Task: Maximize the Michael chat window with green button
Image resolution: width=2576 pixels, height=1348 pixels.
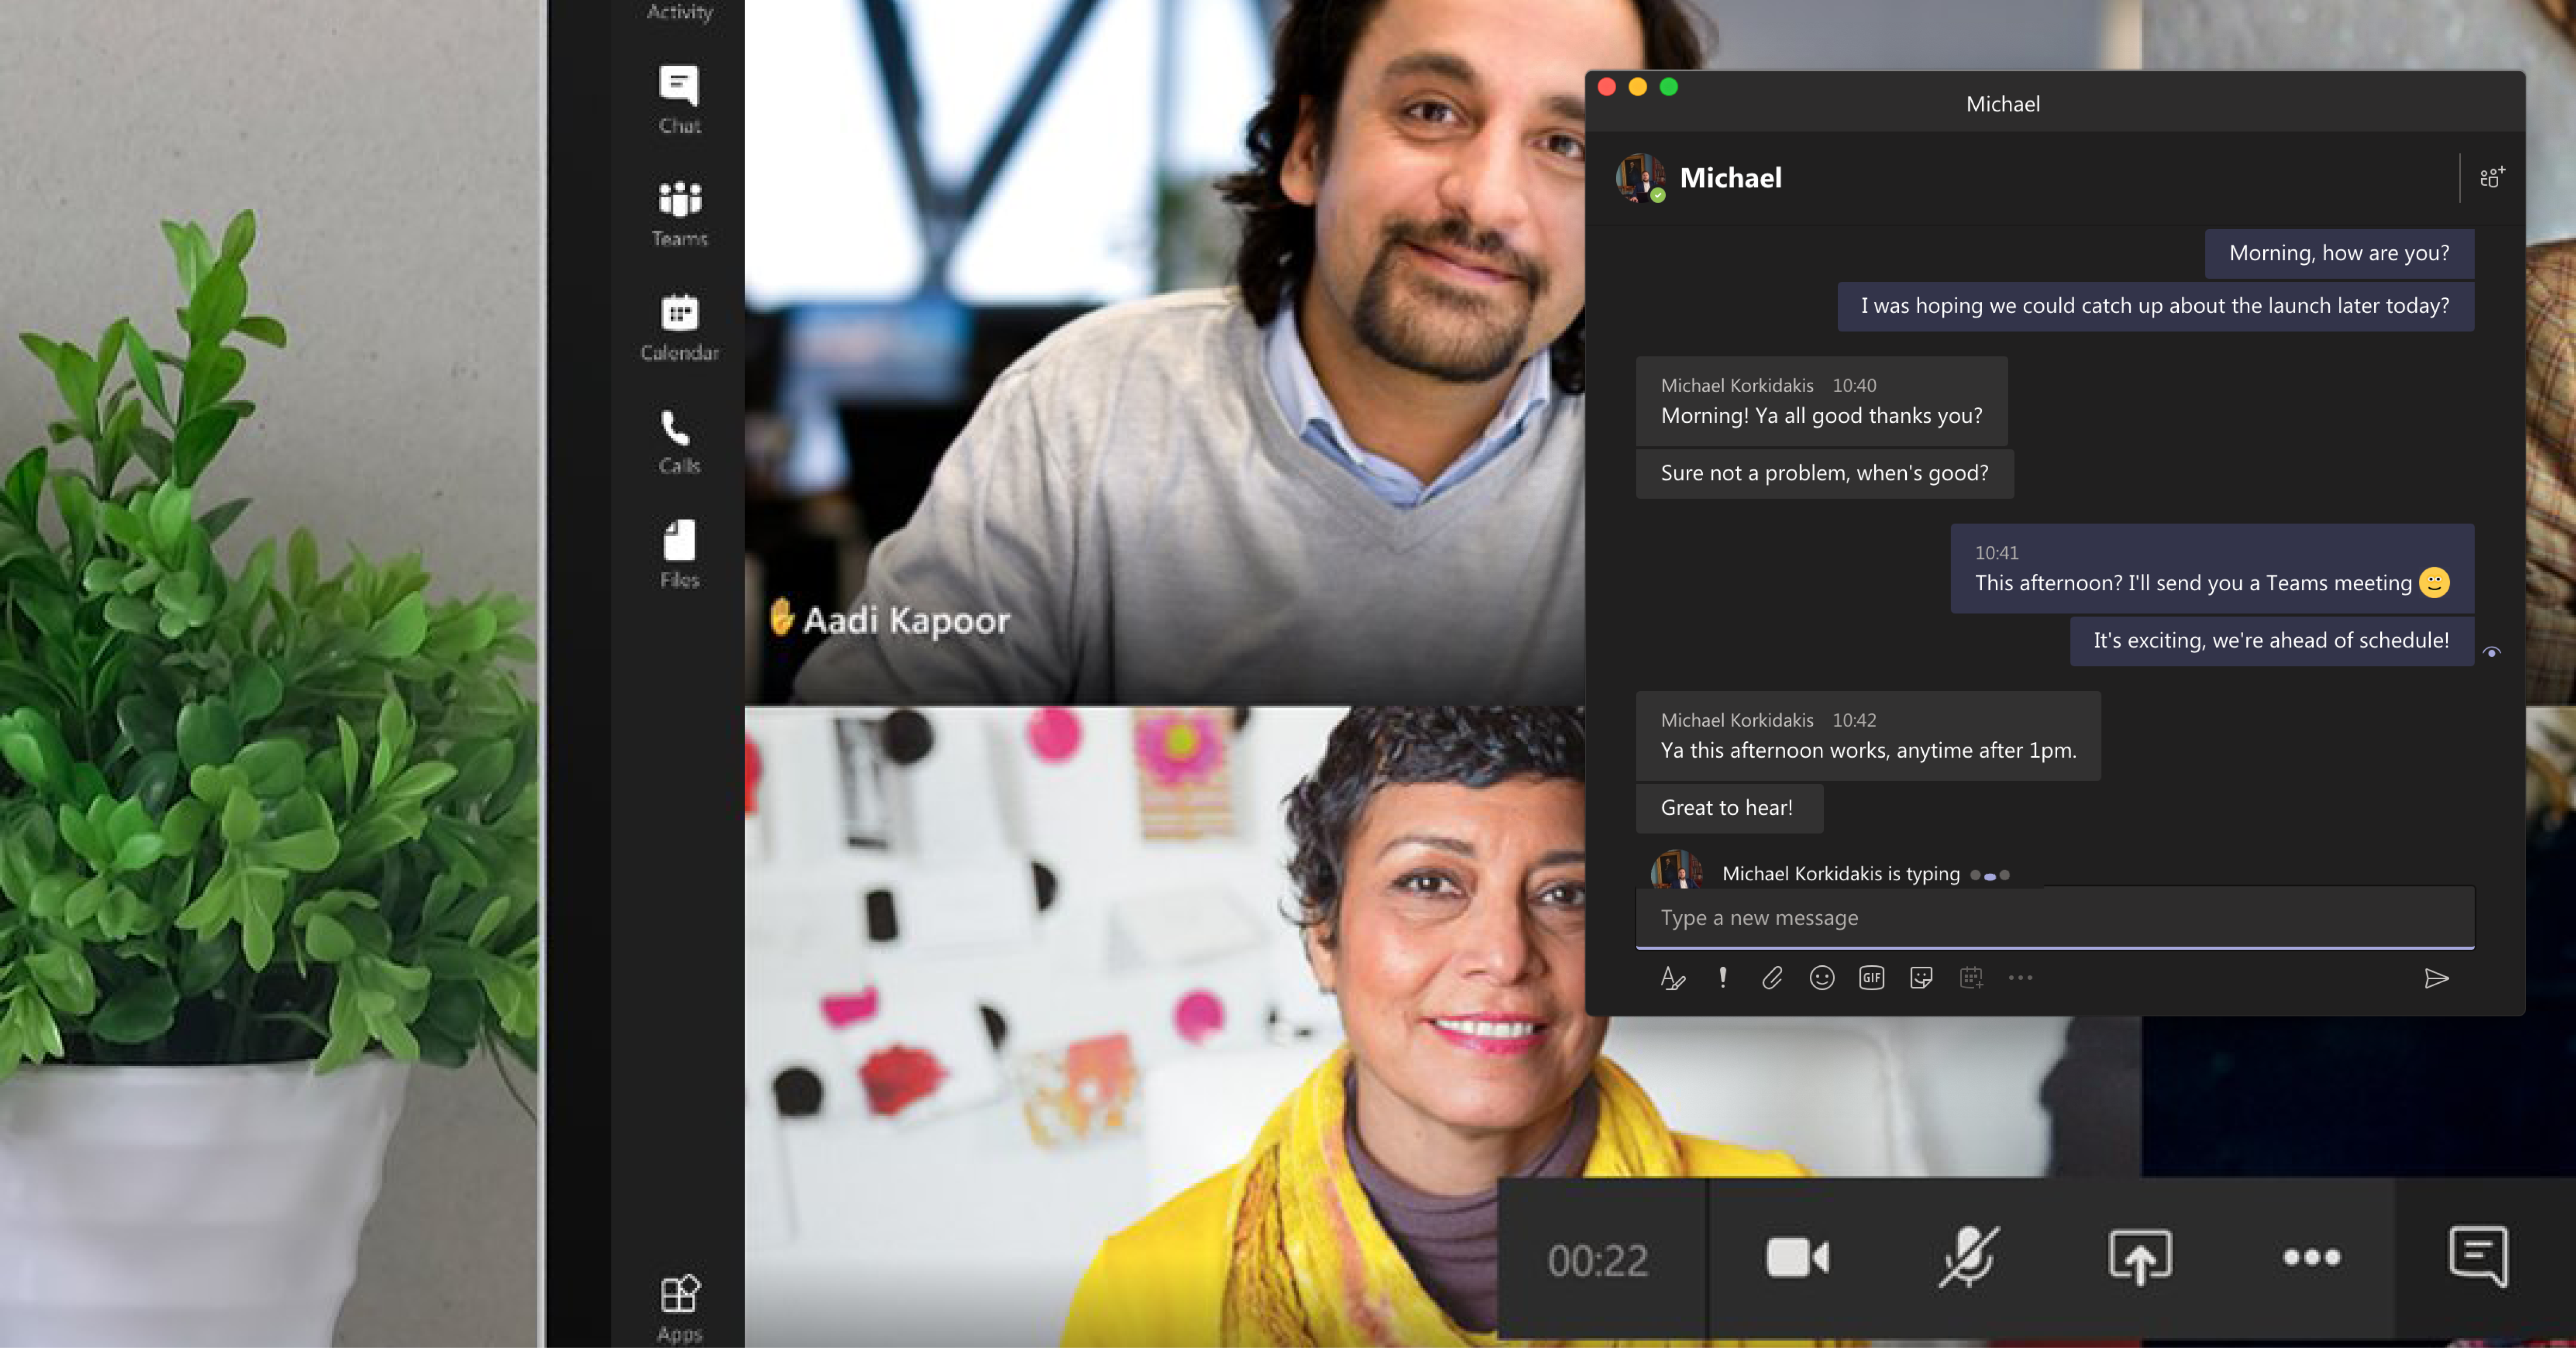Action: (x=1669, y=87)
